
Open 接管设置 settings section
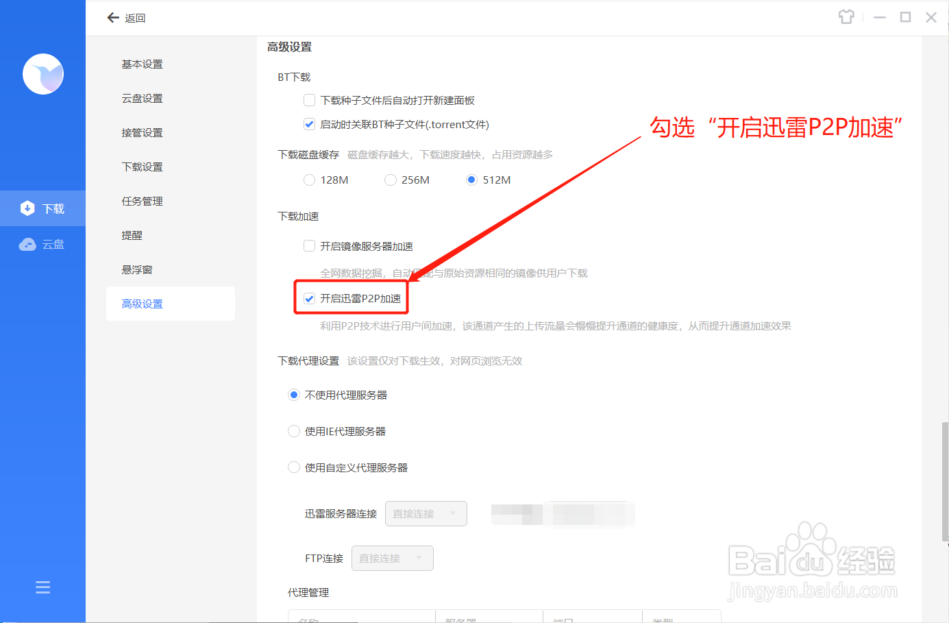[143, 132]
